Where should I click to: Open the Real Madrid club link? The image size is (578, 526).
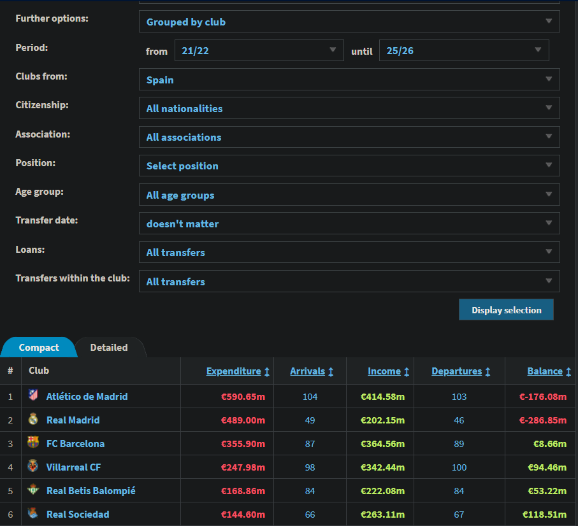point(73,420)
